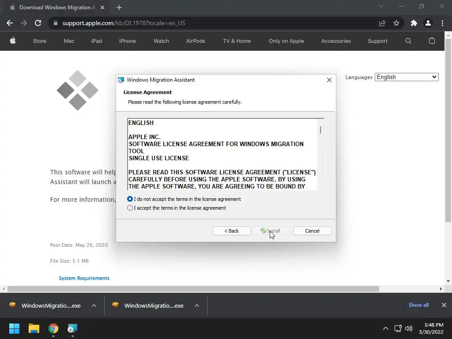The width and height of the screenshot is (452, 339).
Task: Open the Chrome extensions puzzle icon
Action: click(414, 23)
